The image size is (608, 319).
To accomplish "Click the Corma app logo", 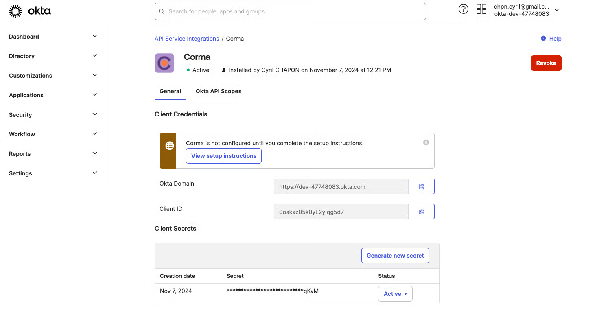I will click(164, 63).
